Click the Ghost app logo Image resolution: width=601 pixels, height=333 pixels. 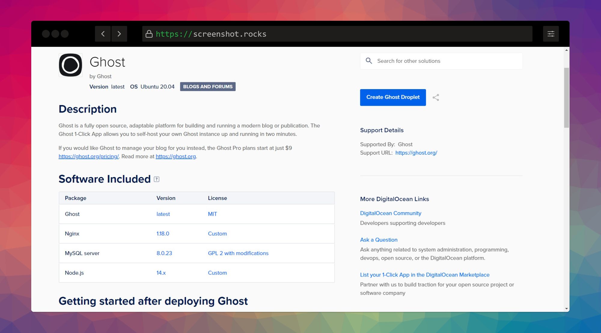click(x=71, y=65)
